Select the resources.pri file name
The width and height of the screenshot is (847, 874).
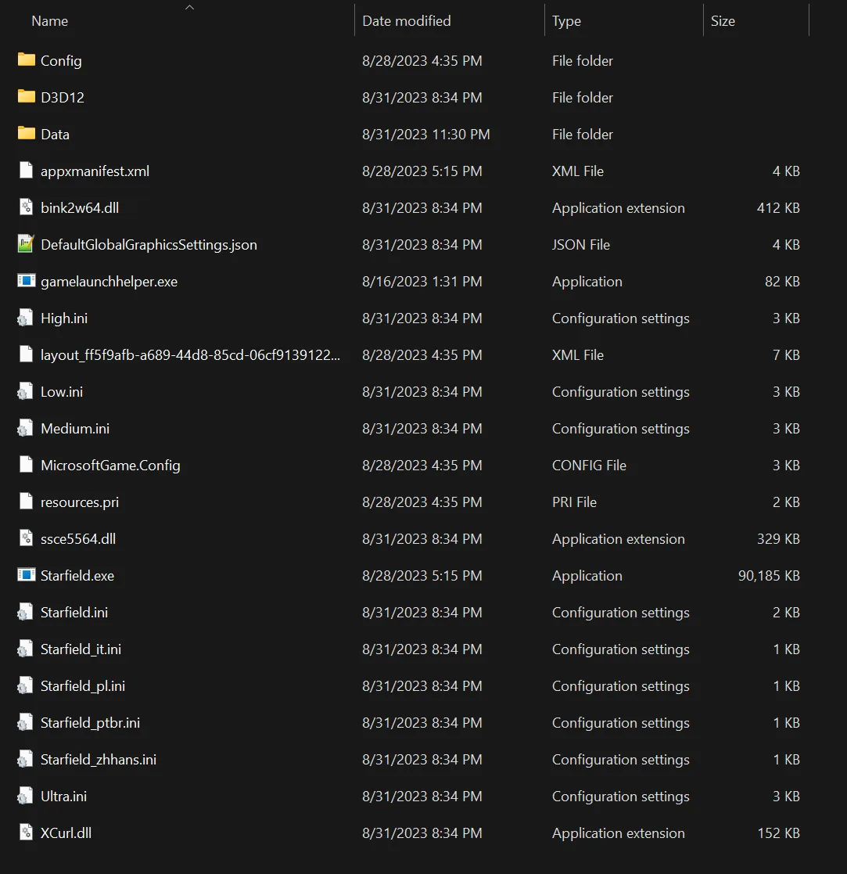click(x=80, y=502)
